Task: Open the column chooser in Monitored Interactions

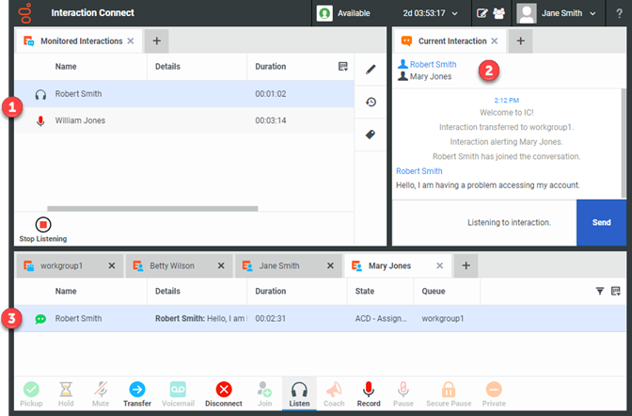Action: pos(343,67)
